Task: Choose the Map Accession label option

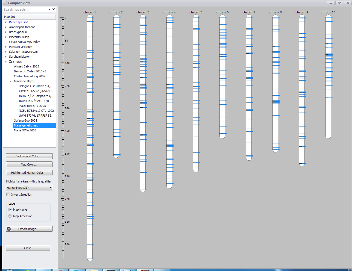Action: pyautogui.click(x=10, y=216)
